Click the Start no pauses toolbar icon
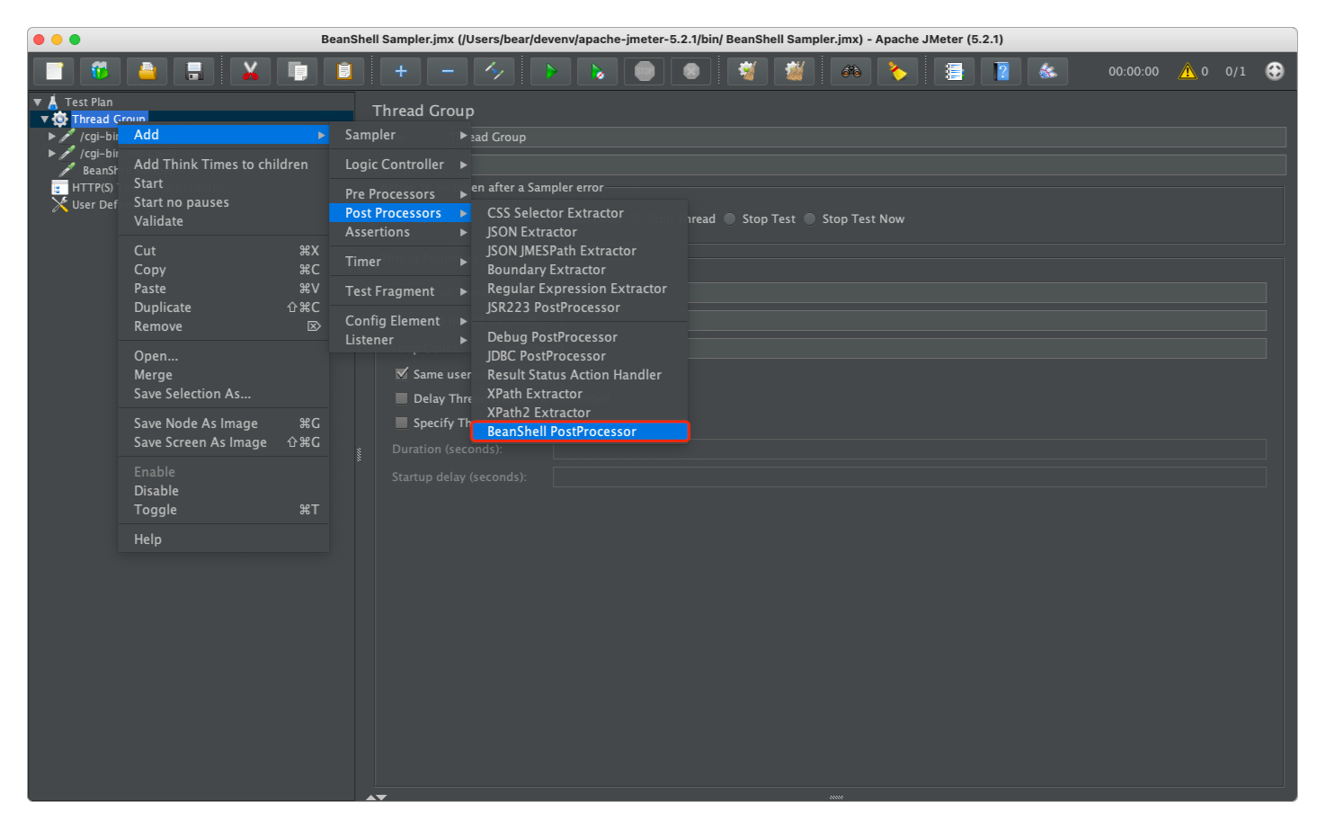 [598, 71]
